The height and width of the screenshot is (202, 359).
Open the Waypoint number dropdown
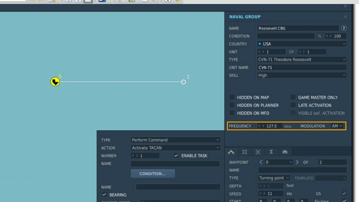point(279,162)
